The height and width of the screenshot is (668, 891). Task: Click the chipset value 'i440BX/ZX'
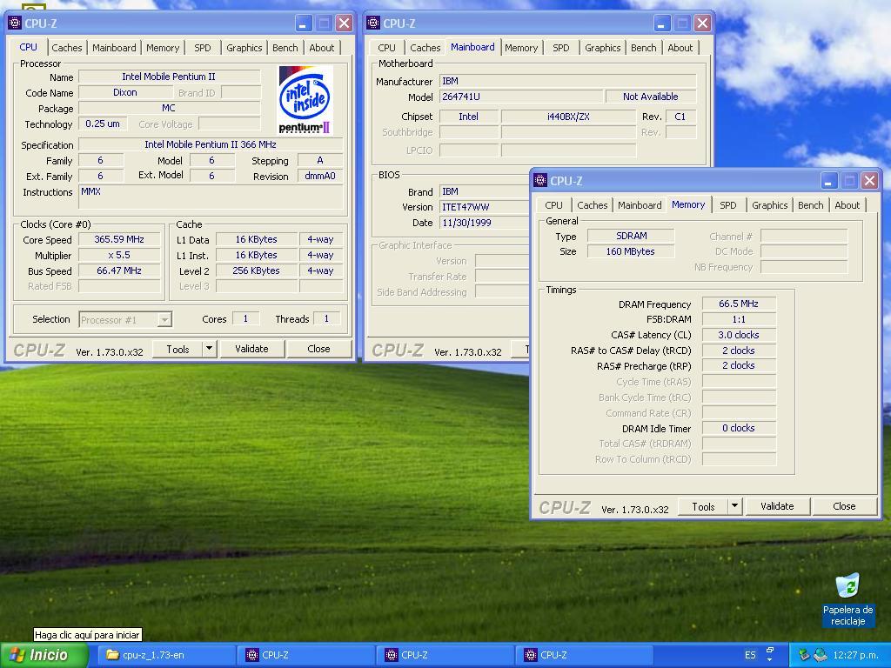click(568, 117)
